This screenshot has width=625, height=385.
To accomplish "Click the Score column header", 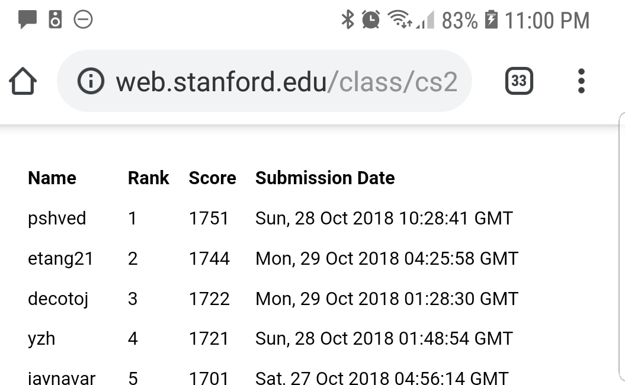I will click(212, 178).
